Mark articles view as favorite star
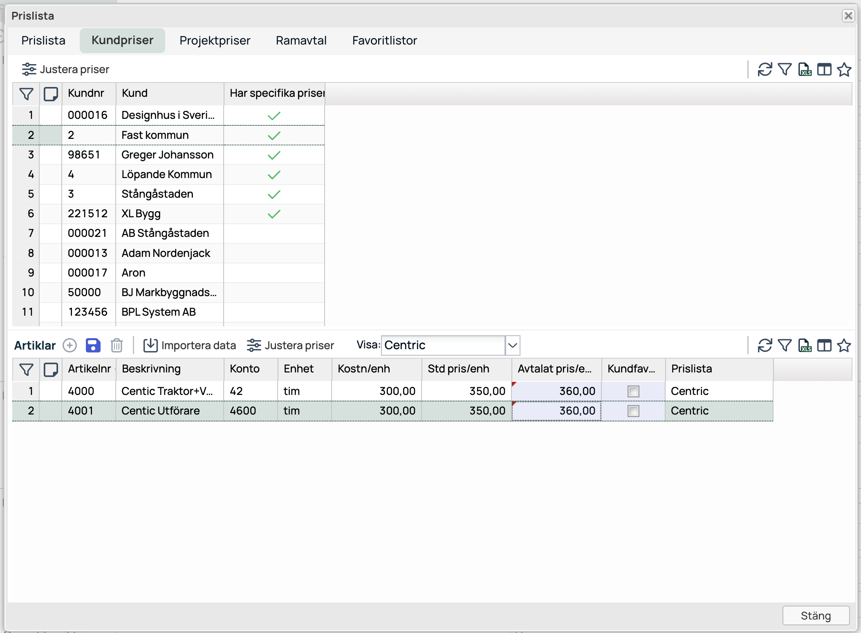The image size is (861, 633). (x=844, y=345)
